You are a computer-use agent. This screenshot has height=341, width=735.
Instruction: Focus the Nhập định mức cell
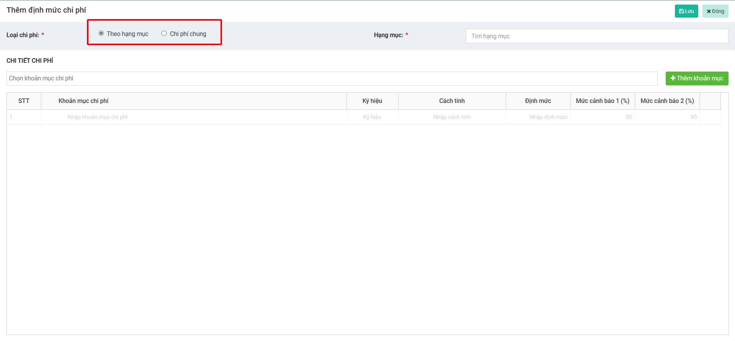tap(538, 117)
